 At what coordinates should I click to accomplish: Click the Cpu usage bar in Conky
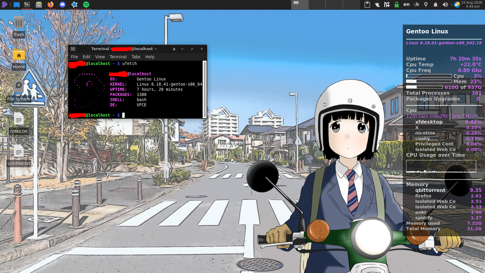coord(429,76)
